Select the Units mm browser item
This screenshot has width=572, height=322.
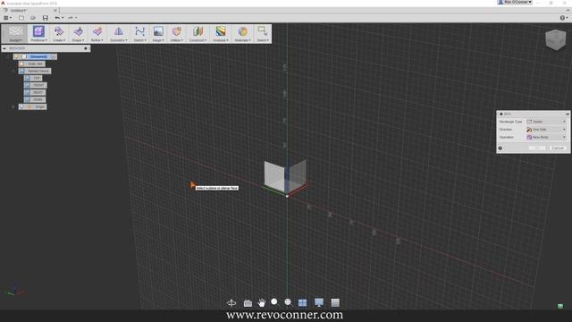point(32,64)
